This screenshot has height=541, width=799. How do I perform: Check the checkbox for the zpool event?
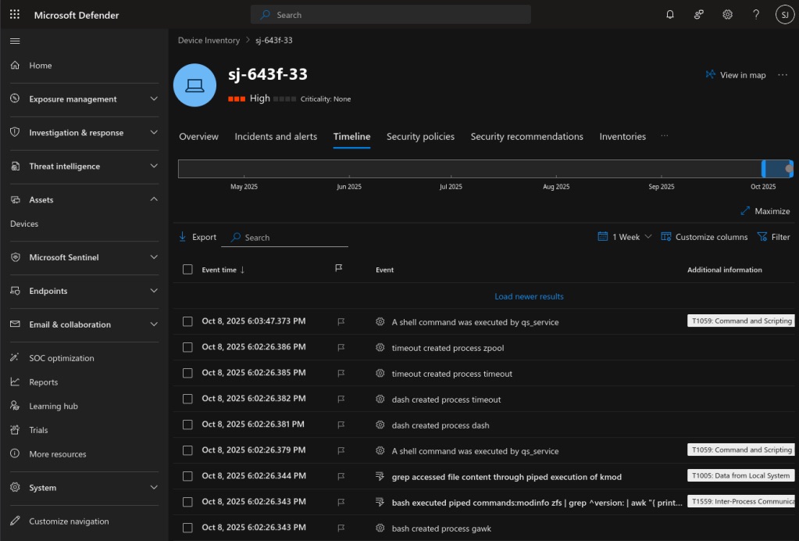click(187, 346)
